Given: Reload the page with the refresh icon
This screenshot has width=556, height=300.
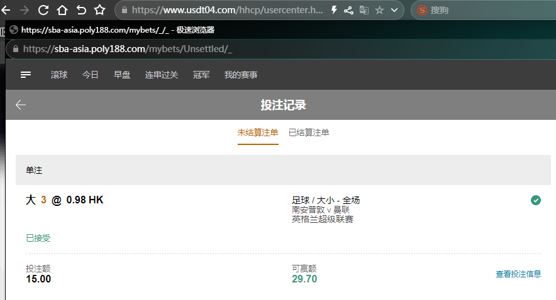Looking at the screenshot, I should point(43,10).
